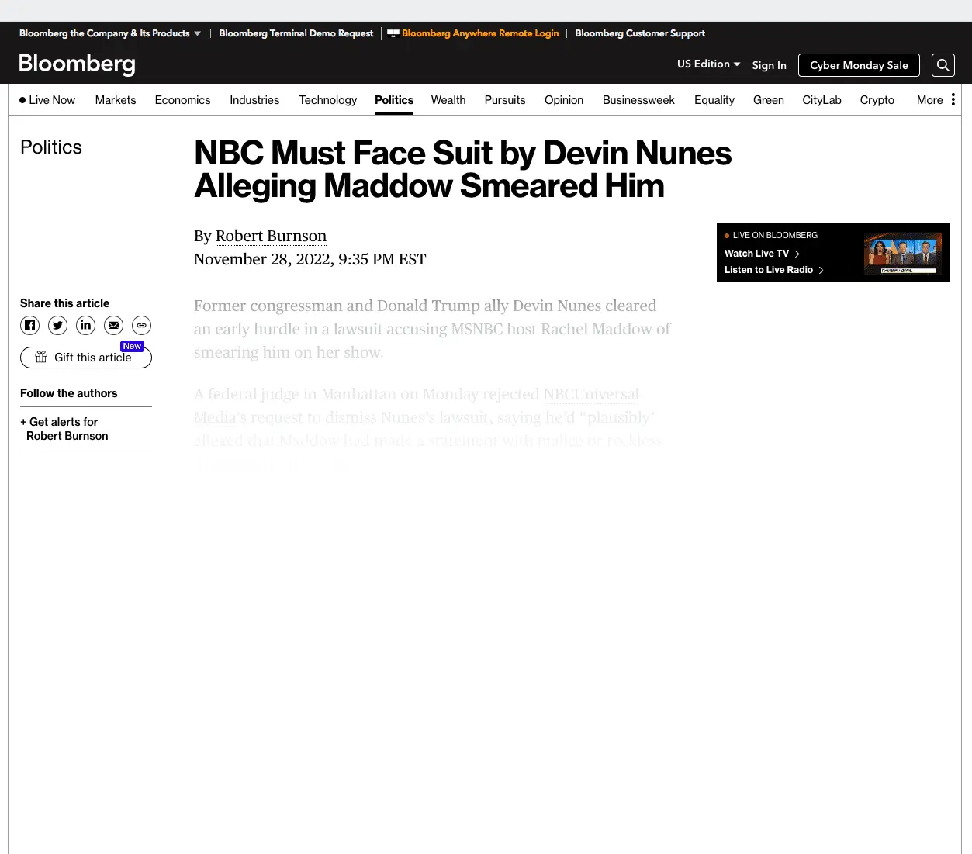Share the article on Twitter
Image resolution: width=972 pixels, height=854 pixels.
(57, 325)
